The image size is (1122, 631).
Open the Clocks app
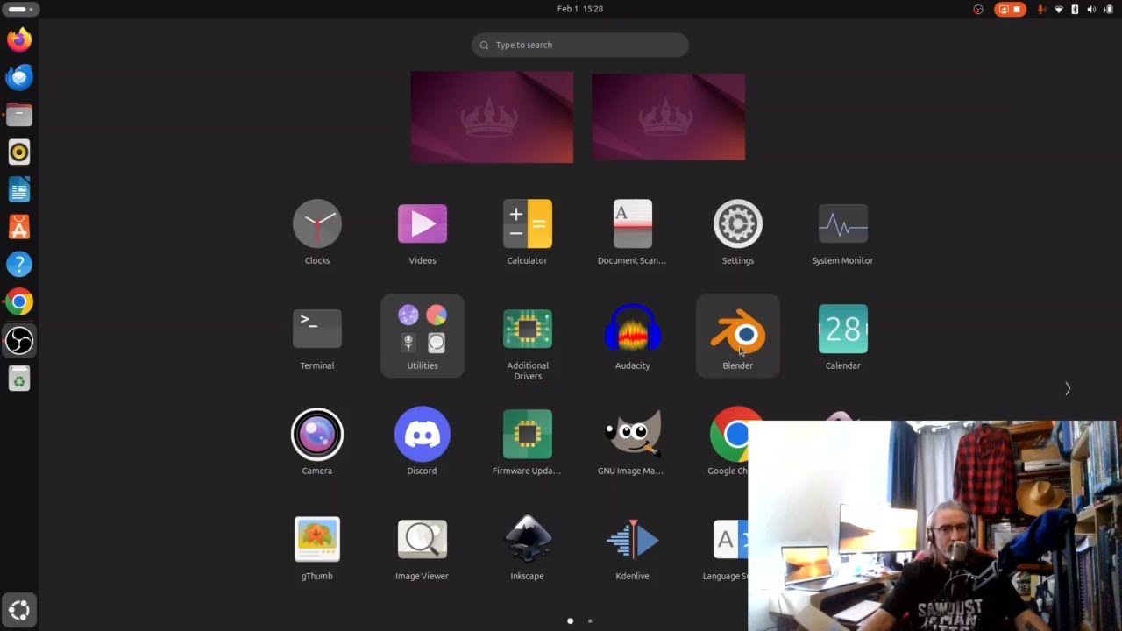pyautogui.click(x=317, y=224)
